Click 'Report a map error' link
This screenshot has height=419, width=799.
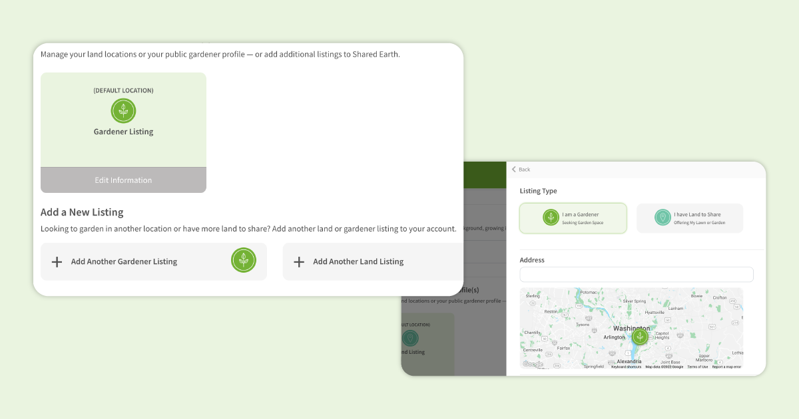(x=726, y=366)
